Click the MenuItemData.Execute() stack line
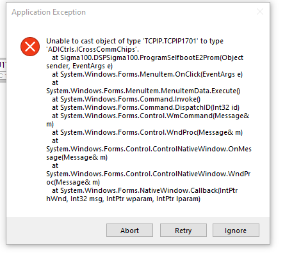285x258 pixels. [143, 91]
